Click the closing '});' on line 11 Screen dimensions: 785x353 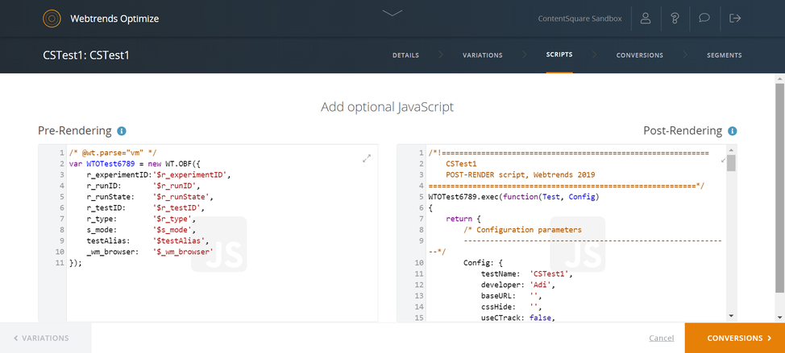75,263
